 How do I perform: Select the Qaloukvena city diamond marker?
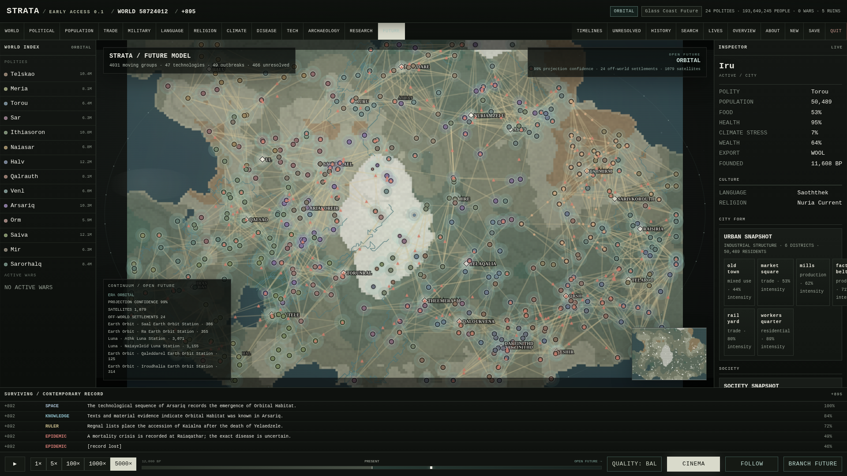pyautogui.click(x=460, y=322)
